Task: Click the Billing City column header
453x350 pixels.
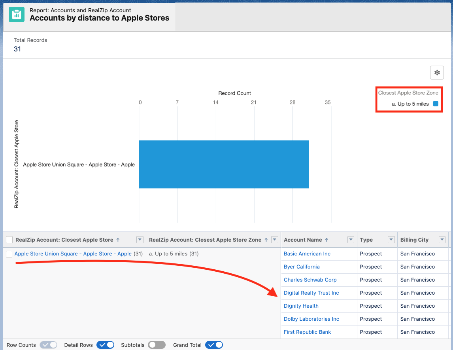Action: (x=414, y=240)
